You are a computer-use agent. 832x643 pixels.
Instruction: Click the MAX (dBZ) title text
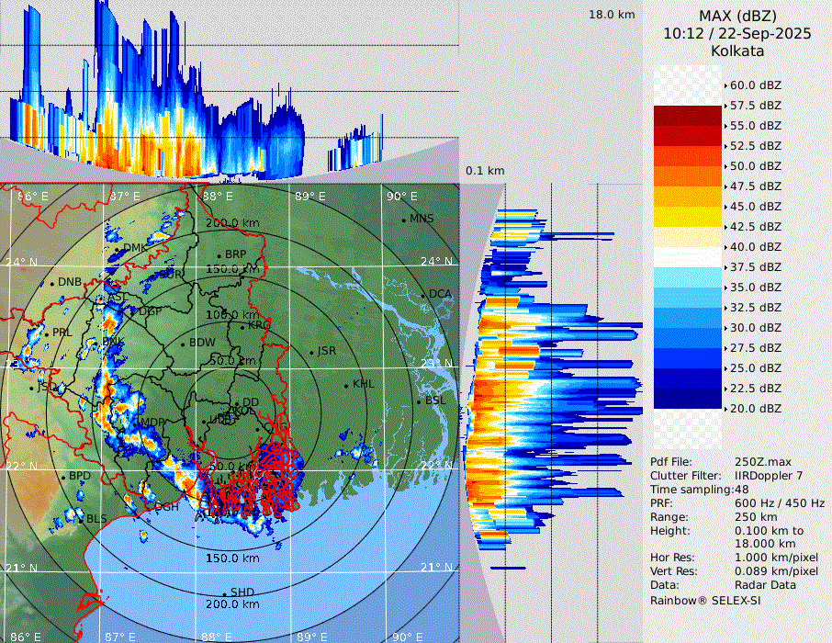click(737, 16)
